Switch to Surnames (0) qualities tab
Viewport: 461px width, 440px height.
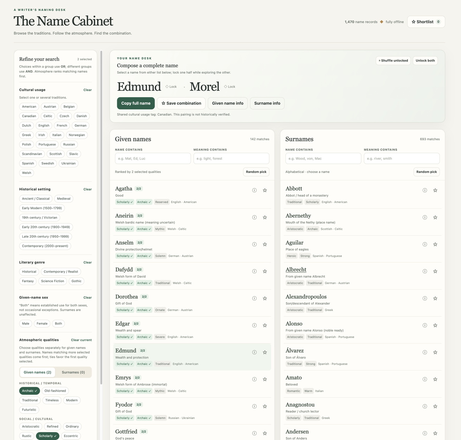pyautogui.click(x=73, y=372)
